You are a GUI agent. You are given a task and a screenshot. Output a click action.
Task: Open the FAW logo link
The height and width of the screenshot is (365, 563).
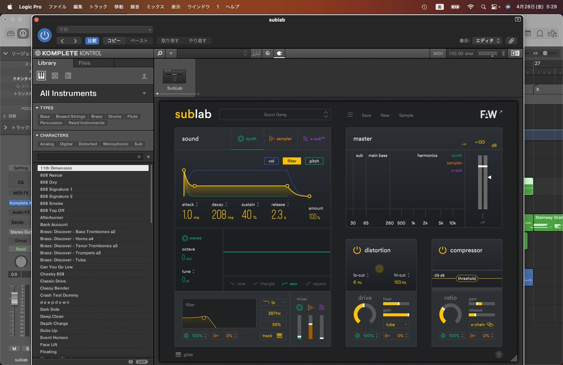(x=491, y=114)
